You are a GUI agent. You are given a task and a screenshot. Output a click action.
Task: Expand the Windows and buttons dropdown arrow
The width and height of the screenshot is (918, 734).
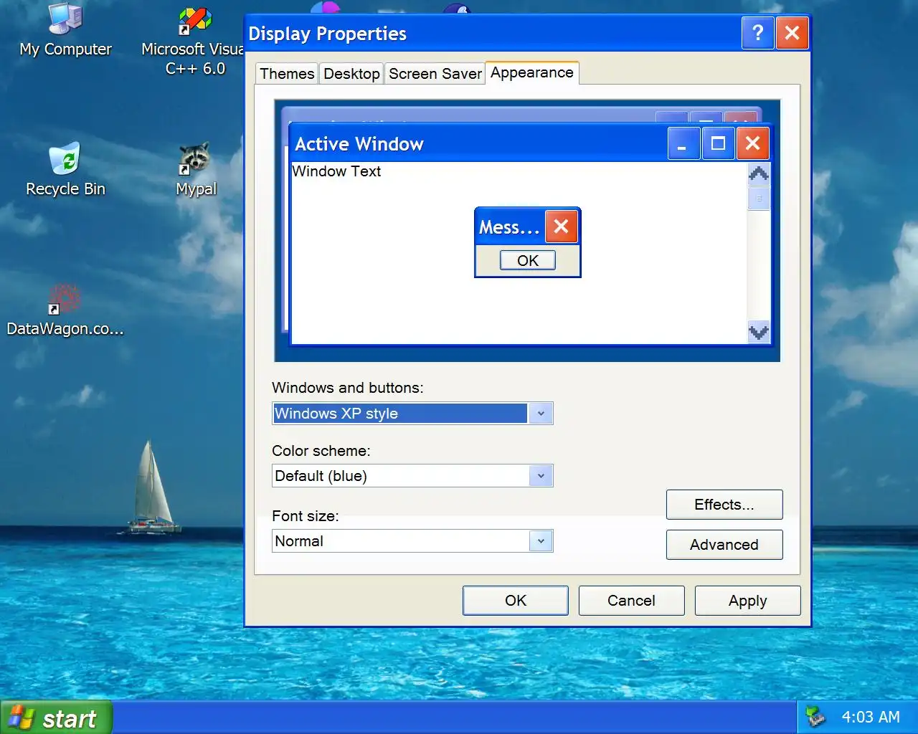pyautogui.click(x=541, y=414)
